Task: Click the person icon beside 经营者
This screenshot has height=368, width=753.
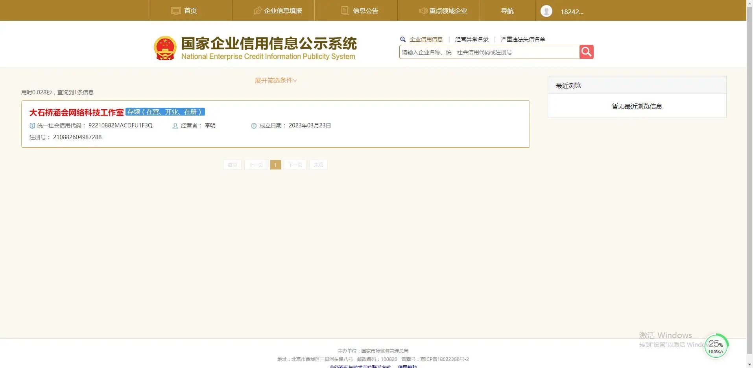Action: tap(175, 126)
